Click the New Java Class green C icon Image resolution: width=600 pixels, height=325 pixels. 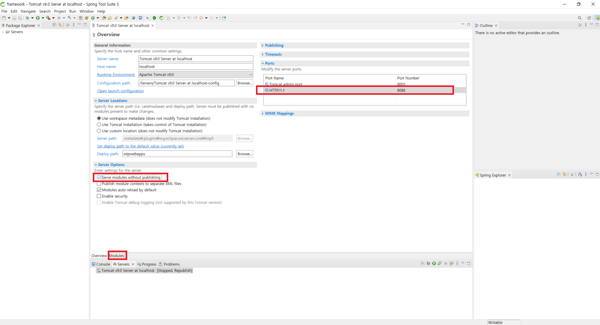point(93,18)
